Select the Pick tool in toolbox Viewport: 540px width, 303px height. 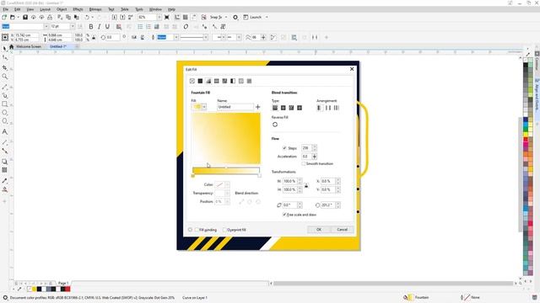[4, 49]
